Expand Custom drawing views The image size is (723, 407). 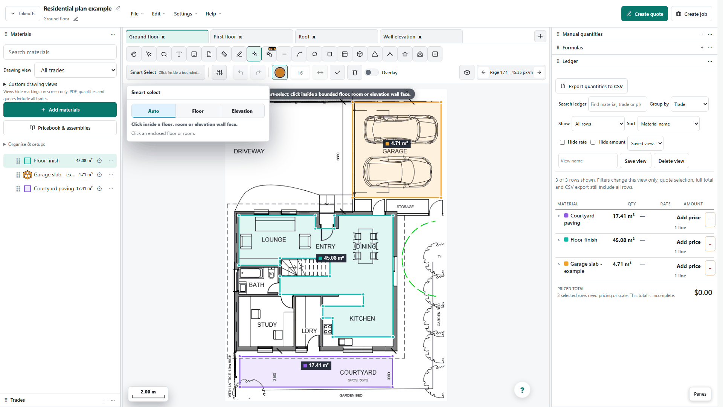[31, 84]
